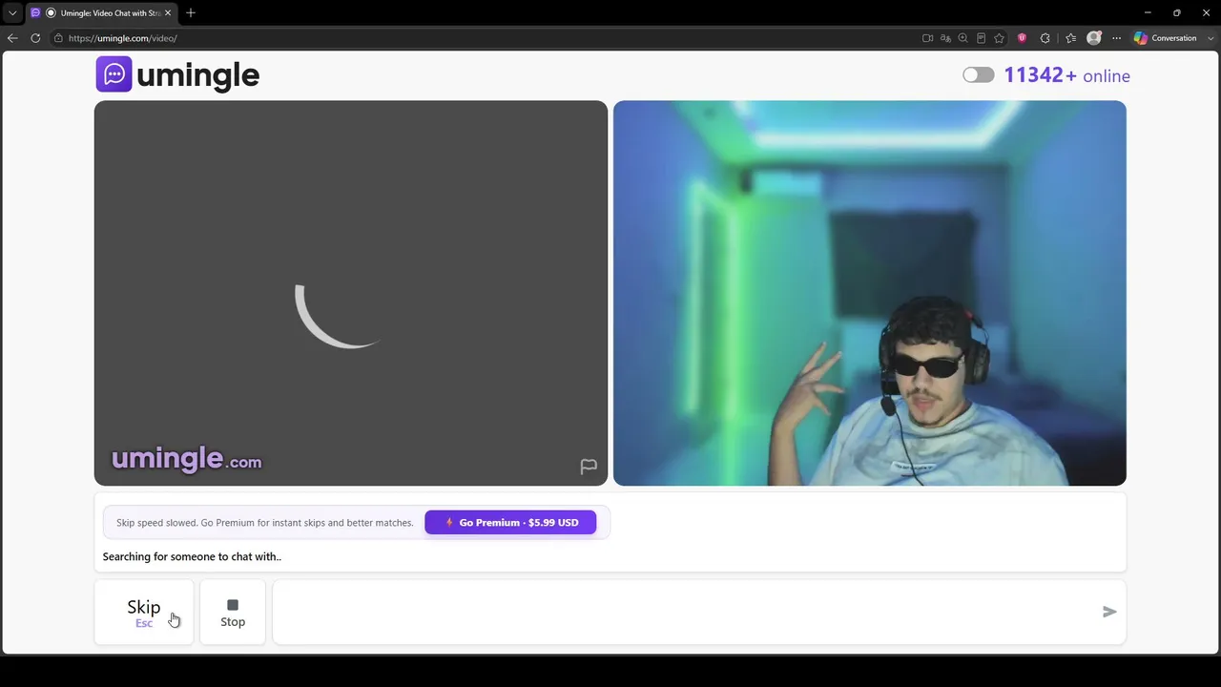Viewport: 1221px width, 687px height.
Task: Close the Umingle browser tab
Action: pyautogui.click(x=168, y=12)
